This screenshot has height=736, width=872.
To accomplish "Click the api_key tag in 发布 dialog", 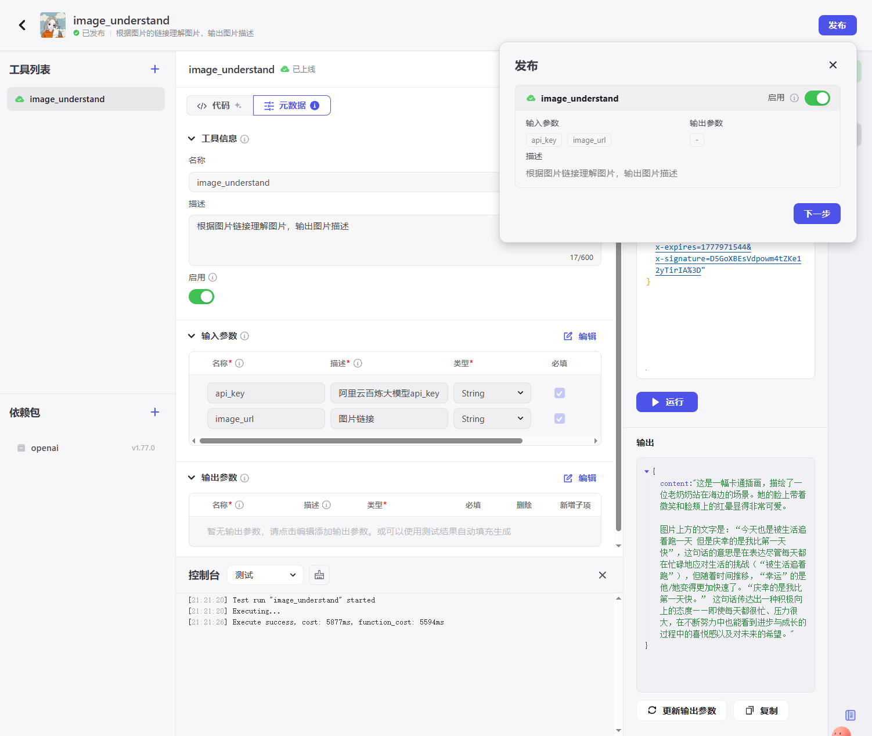I will (544, 140).
